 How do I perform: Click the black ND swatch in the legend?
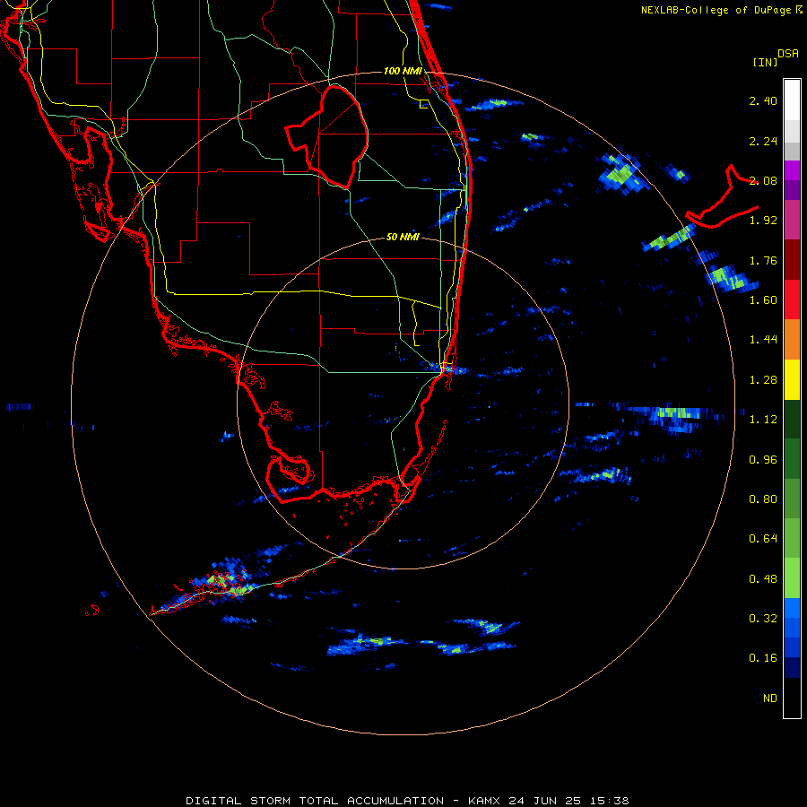[x=792, y=698]
